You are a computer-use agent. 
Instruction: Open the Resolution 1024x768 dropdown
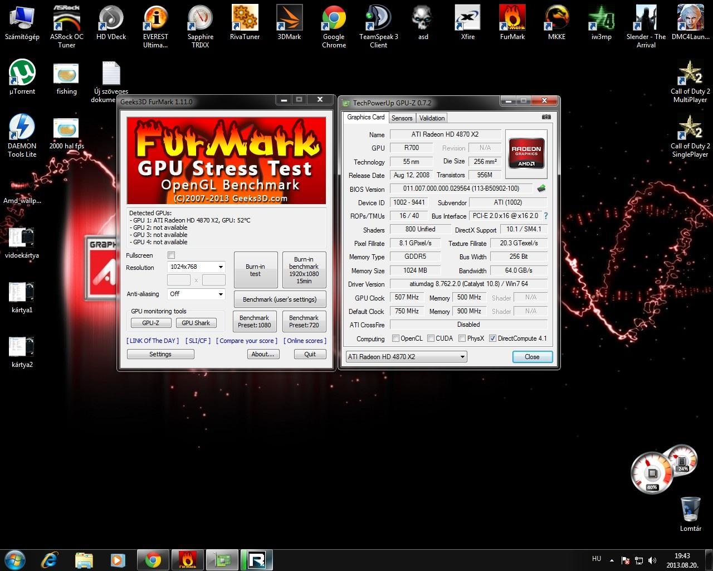(196, 267)
